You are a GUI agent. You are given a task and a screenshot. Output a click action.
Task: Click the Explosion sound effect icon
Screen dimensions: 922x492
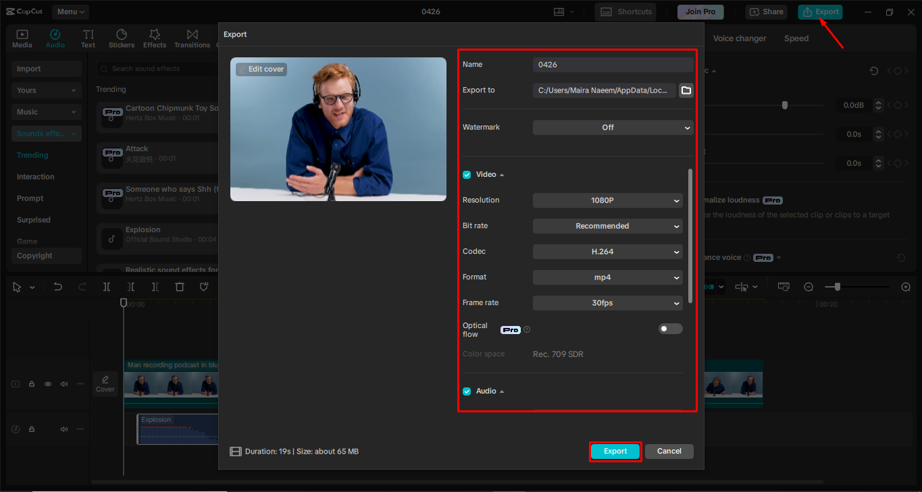112,238
